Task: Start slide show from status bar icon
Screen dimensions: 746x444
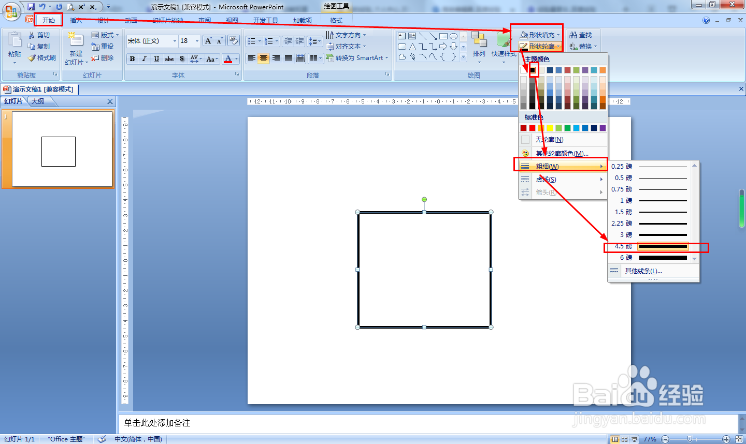Action: pyautogui.click(x=635, y=439)
